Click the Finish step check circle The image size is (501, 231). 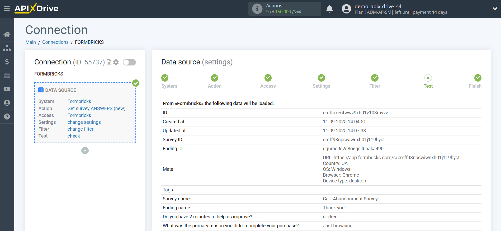(478, 78)
